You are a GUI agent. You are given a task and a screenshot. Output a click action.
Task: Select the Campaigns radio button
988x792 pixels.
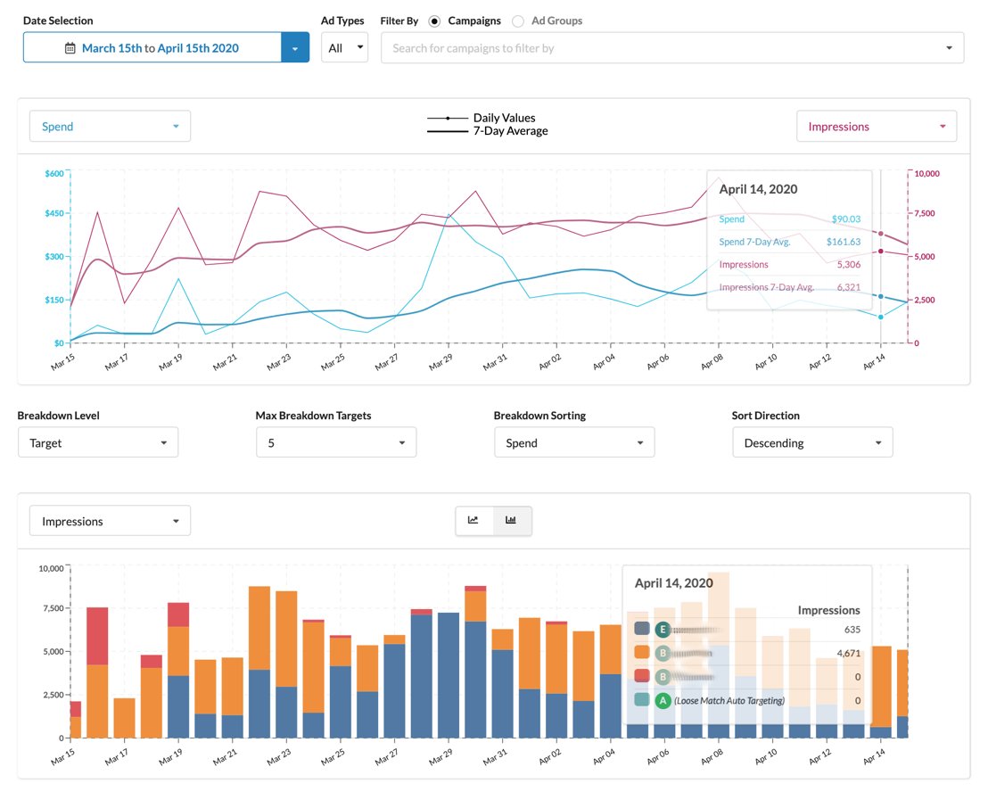[x=433, y=21]
